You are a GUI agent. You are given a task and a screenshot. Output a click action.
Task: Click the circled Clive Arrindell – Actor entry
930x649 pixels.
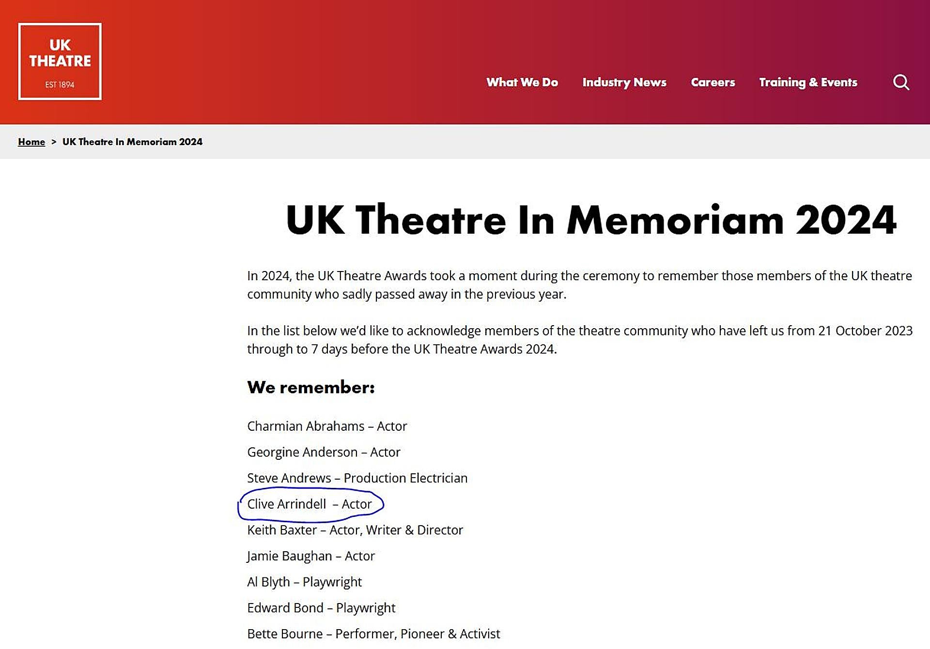pyautogui.click(x=310, y=504)
